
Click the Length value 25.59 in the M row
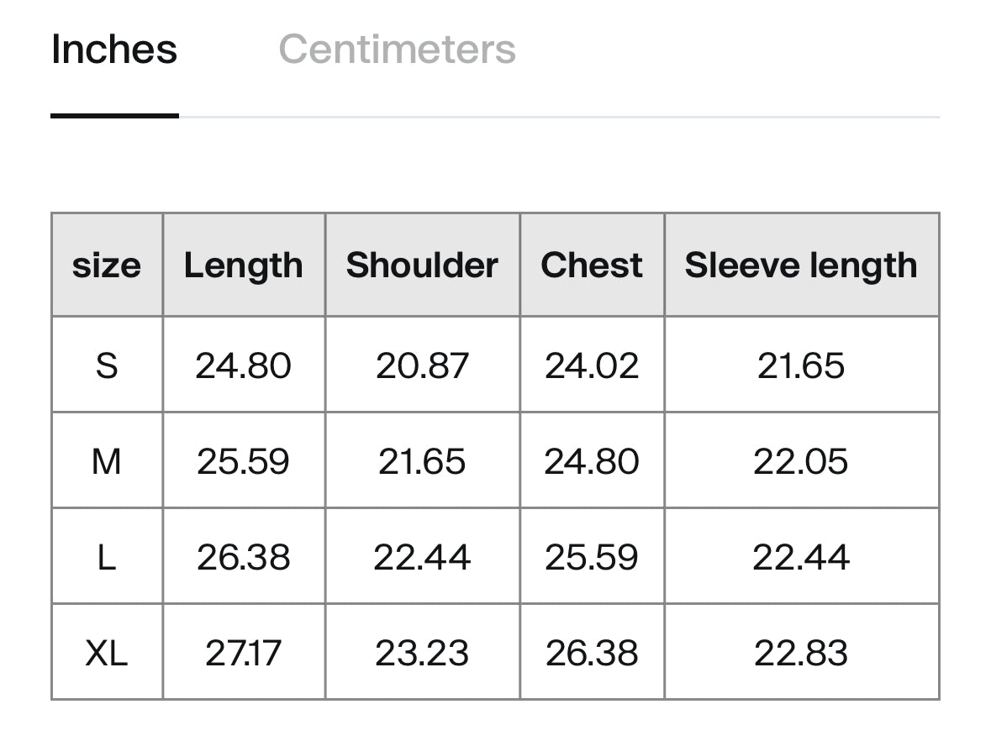pos(244,461)
